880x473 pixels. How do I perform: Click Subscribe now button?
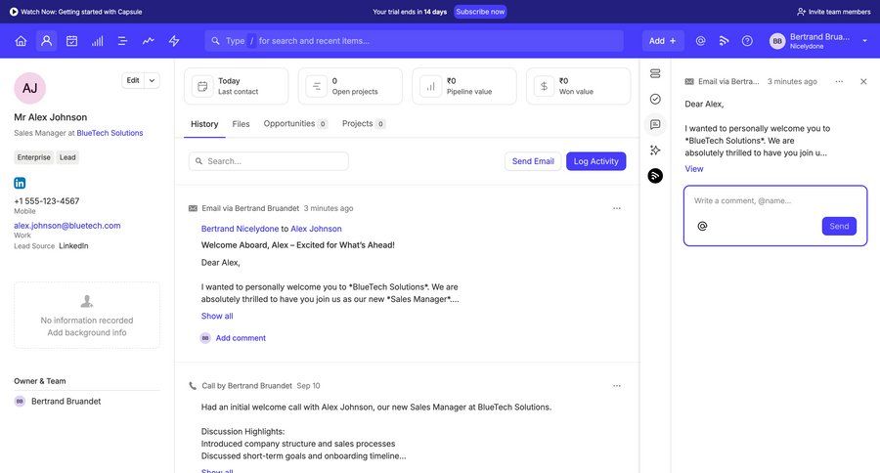(x=480, y=11)
